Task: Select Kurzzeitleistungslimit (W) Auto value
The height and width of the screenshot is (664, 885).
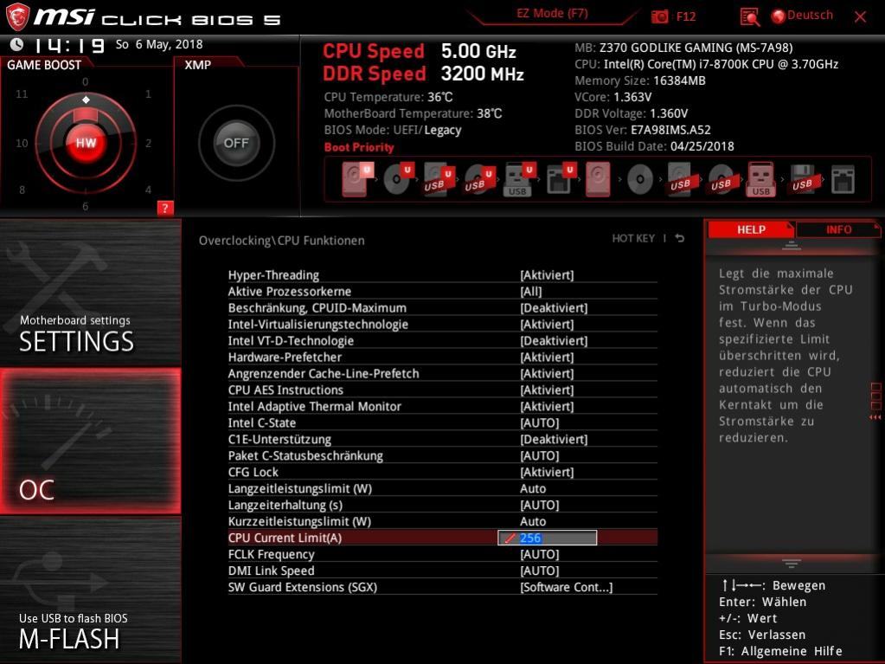Action: click(533, 521)
